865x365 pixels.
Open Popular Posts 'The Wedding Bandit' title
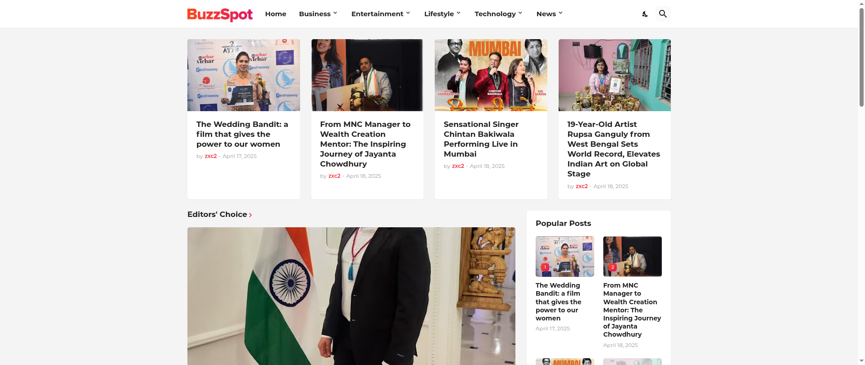click(x=559, y=302)
